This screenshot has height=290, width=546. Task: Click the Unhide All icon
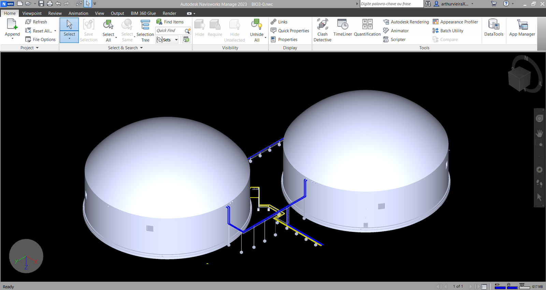pos(257,25)
